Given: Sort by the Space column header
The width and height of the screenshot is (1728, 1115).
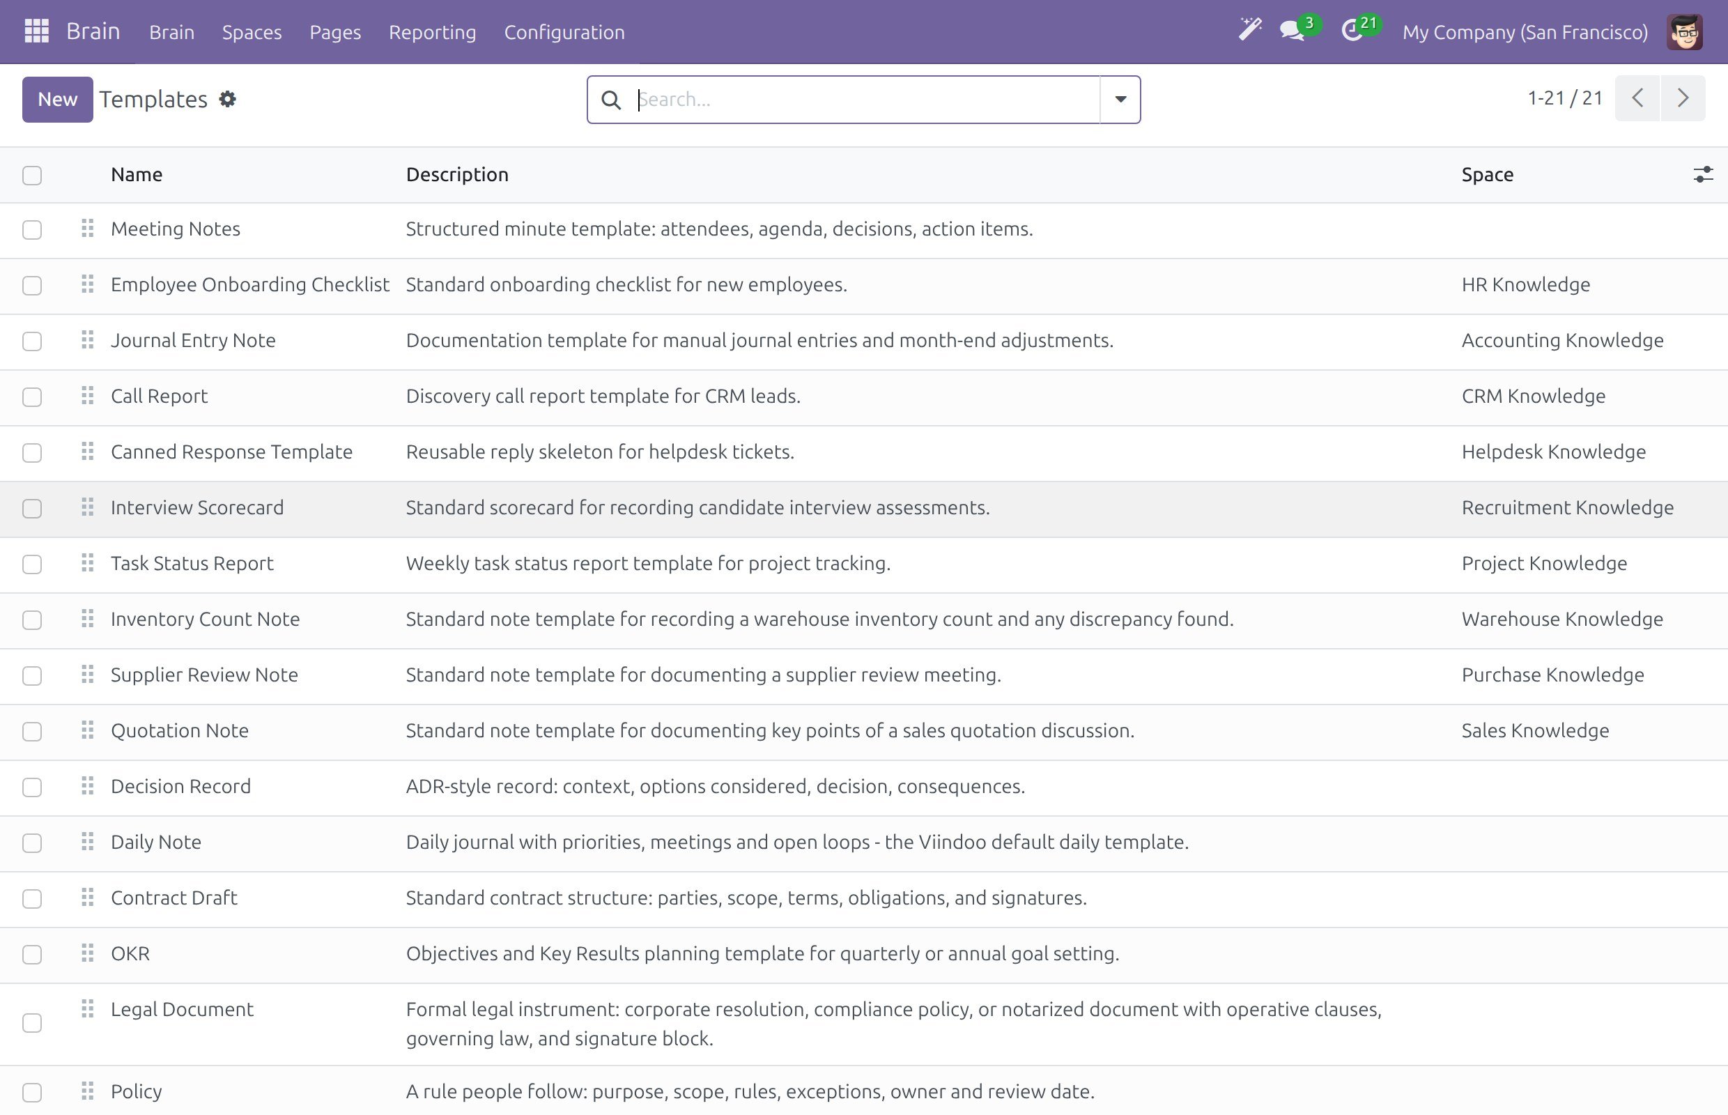Looking at the screenshot, I should pos(1487,174).
